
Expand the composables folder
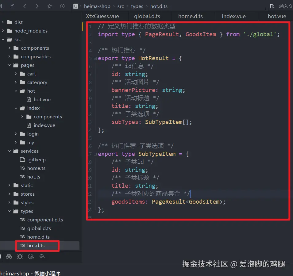[9, 57]
